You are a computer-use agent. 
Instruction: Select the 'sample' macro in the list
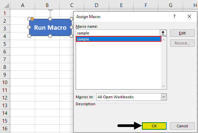[118, 39]
